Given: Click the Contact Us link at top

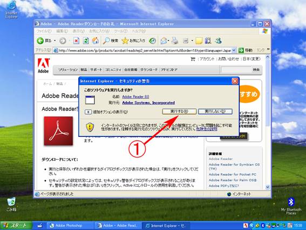Looking at the screenshot, I should pos(228,59).
